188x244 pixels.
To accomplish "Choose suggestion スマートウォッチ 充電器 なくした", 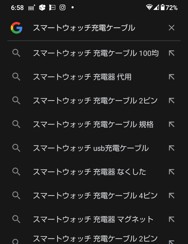I will (x=89, y=172).
